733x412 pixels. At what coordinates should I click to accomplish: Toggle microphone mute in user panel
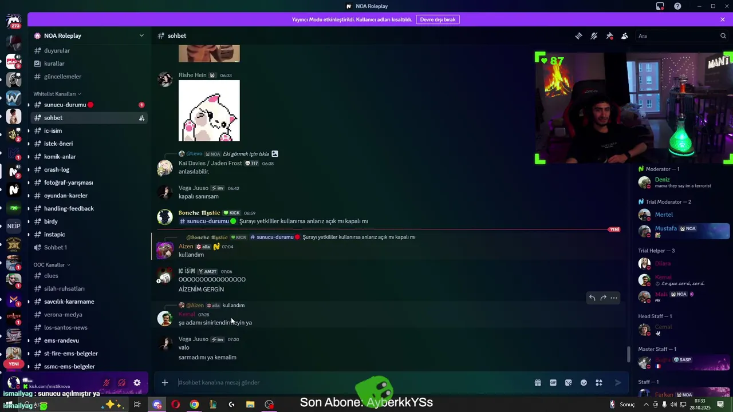click(x=107, y=383)
